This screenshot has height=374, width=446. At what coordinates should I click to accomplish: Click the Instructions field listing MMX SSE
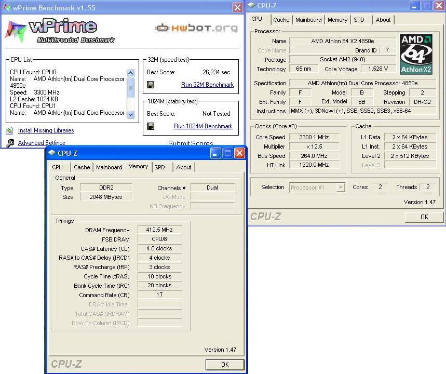click(x=362, y=111)
